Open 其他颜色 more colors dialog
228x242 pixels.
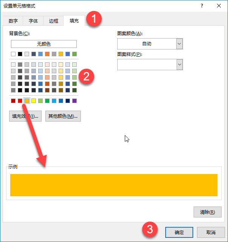63,116
